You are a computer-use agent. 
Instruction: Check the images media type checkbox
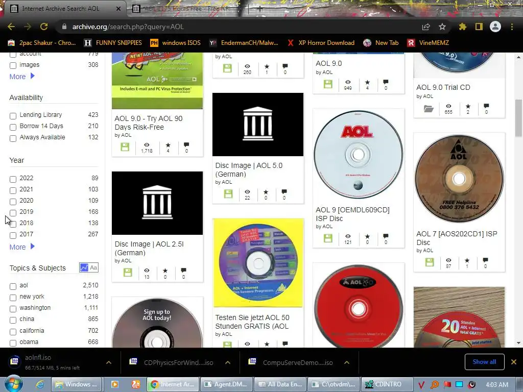(13, 65)
